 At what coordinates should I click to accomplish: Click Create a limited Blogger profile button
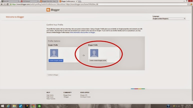point(98,61)
